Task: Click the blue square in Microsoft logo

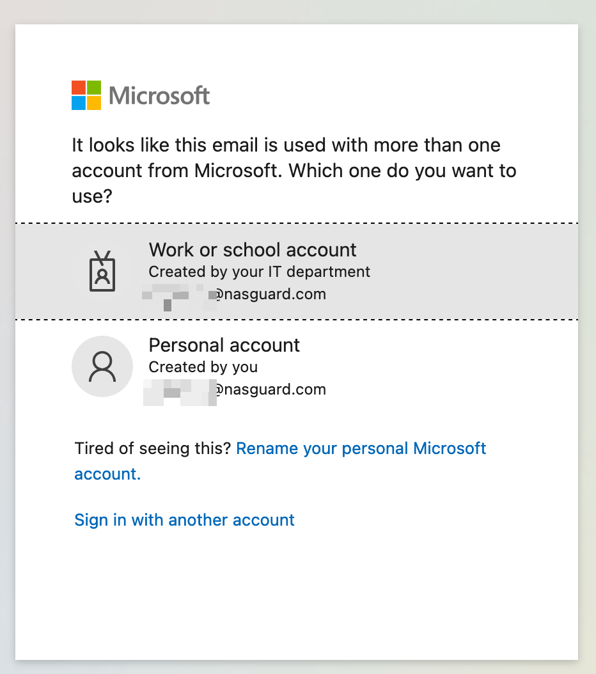Action: click(x=79, y=103)
